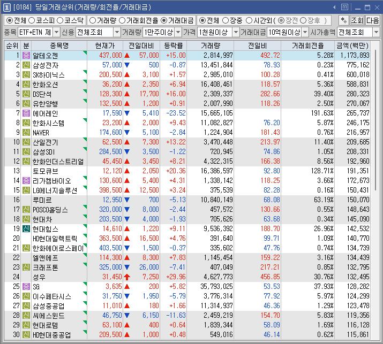Viewport: 383px width, 344px height.
Task: Open the 루미르 stock name
Action: pos(42,200)
